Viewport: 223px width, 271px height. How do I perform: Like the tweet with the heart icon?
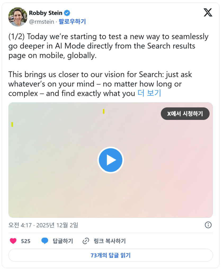pos(13,241)
